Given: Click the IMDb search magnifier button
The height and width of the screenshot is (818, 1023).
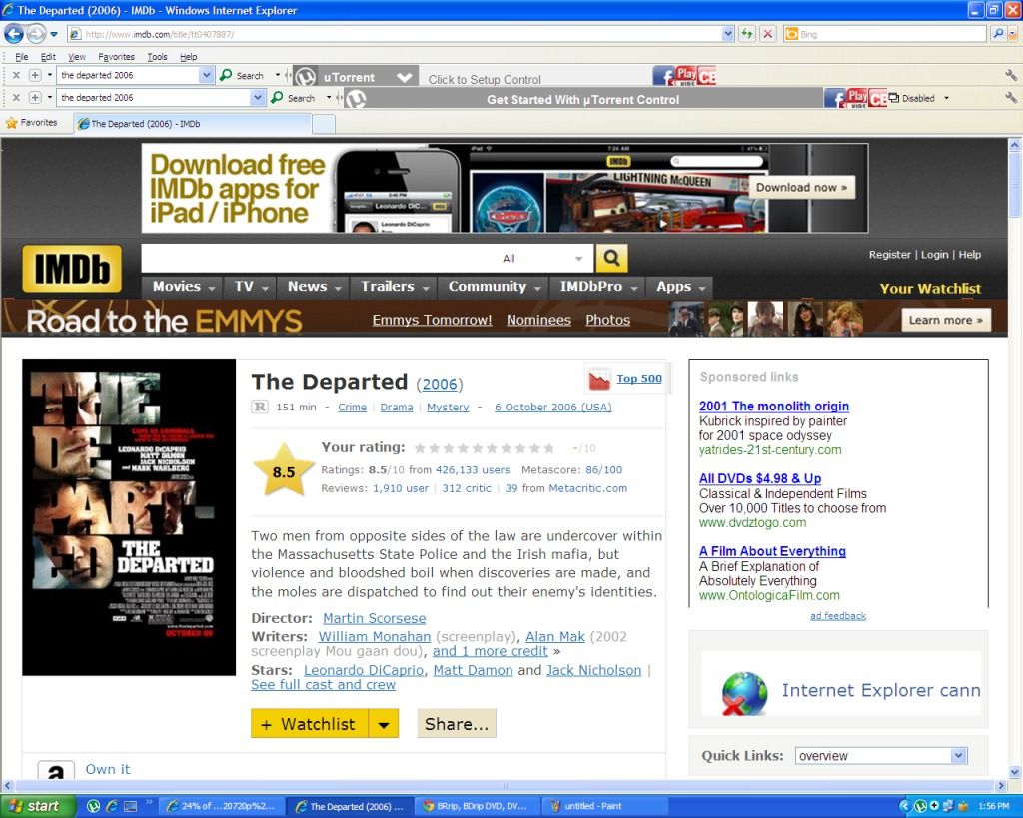Looking at the screenshot, I should click(611, 258).
